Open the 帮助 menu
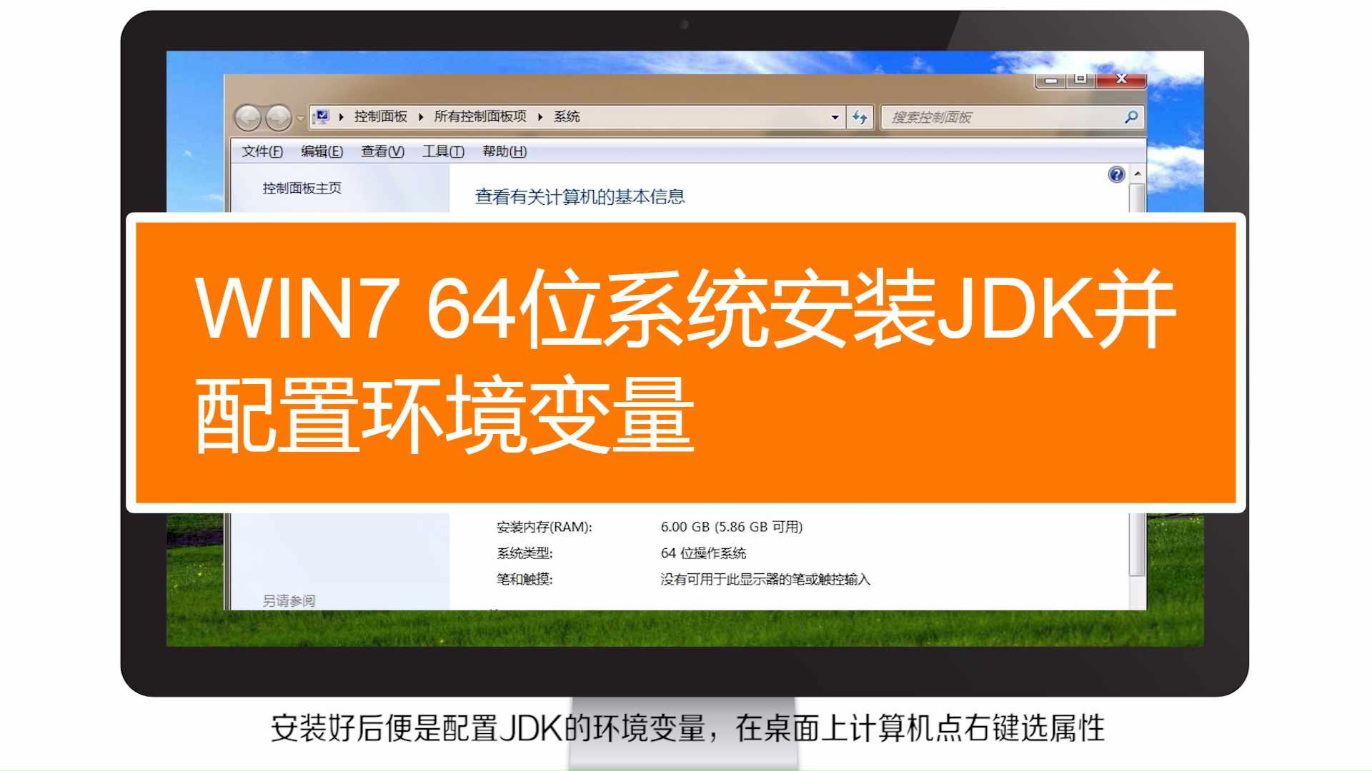1372x771 pixels. 505,152
